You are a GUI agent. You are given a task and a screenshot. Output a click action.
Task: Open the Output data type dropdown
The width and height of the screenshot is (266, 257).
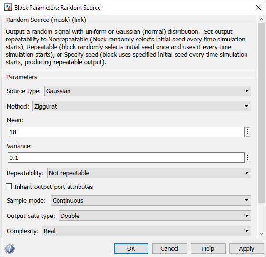pos(155,216)
